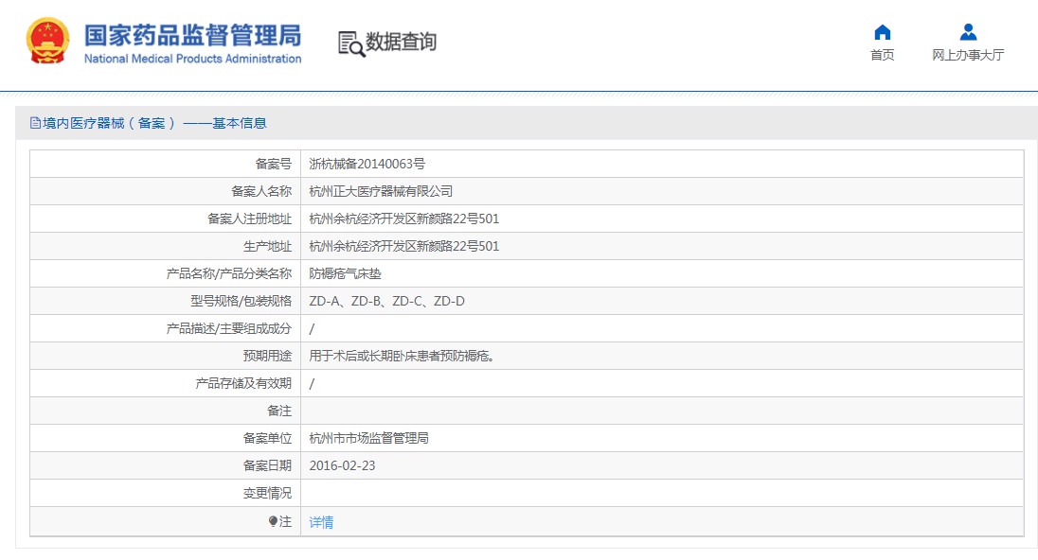
Task: Click the 首页 home icon
Action: [883, 32]
